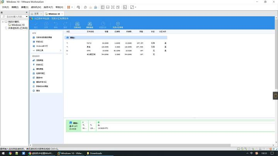The image size is (278, 156).
Task: Select the 硬盘1 基本 GPT disk block
Action: point(74,126)
